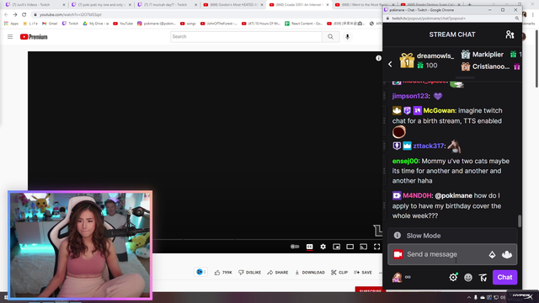
Task: Collapse the gift leaderboard with left chevron
Action: [x=390, y=64]
